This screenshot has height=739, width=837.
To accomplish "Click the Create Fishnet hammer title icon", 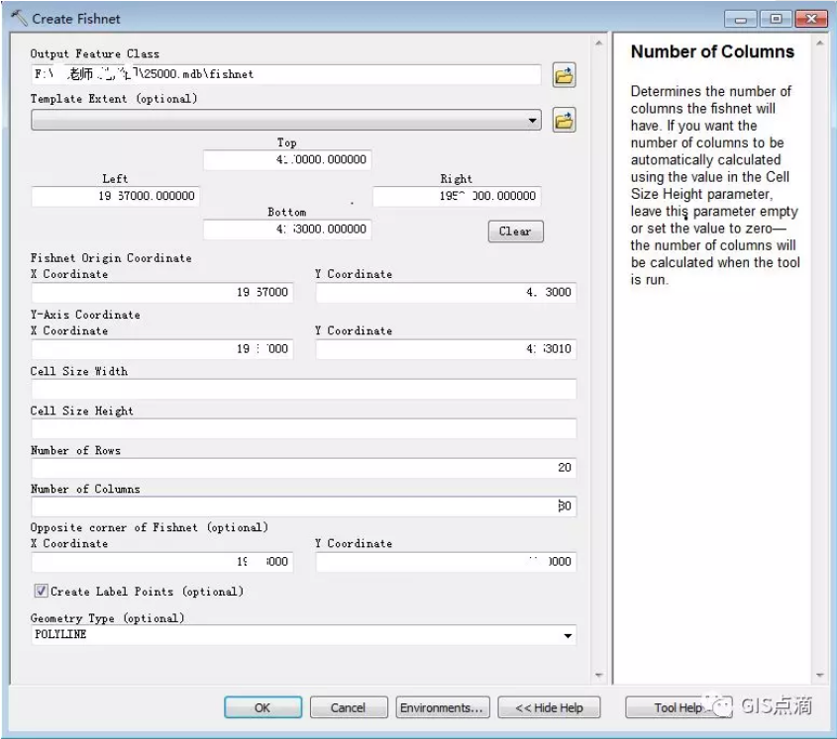I will pyautogui.click(x=19, y=18).
